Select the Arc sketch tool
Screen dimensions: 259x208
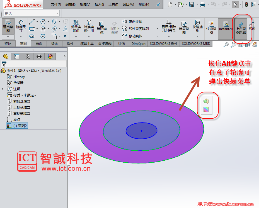pyautogui.click(x=43, y=29)
